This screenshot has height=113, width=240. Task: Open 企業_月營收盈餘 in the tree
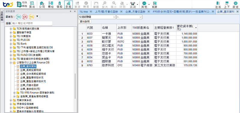pyautogui.click(x=29, y=85)
